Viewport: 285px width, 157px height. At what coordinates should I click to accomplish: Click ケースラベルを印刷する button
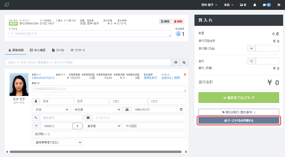(x=239, y=120)
